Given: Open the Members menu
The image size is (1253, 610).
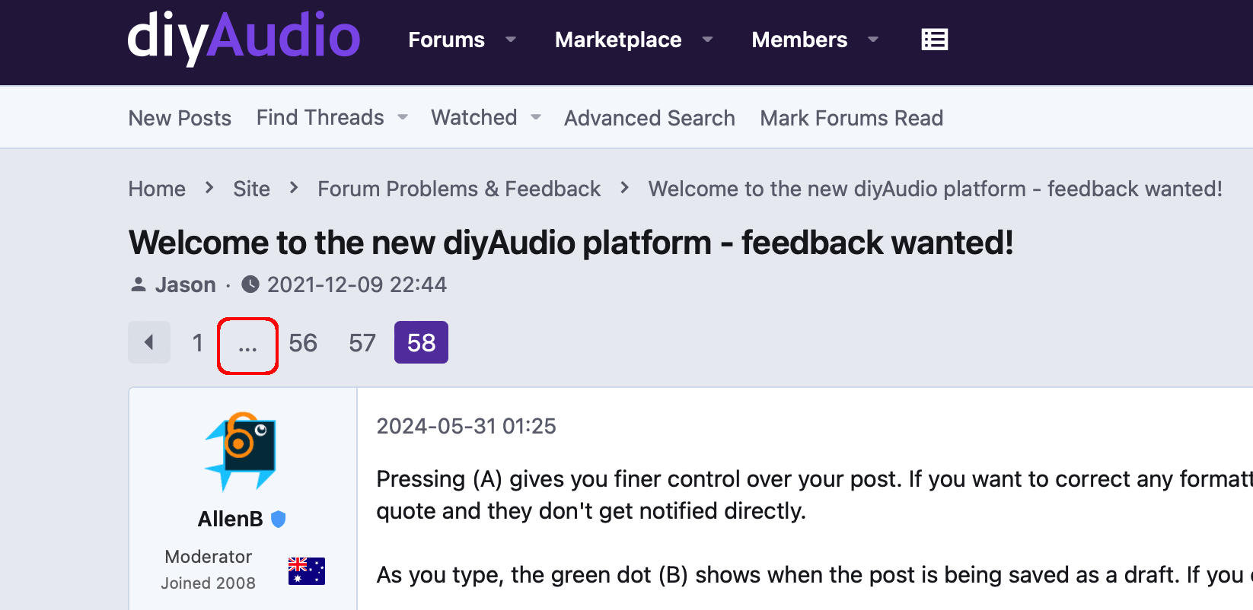Looking at the screenshot, I should pos(799,40).
